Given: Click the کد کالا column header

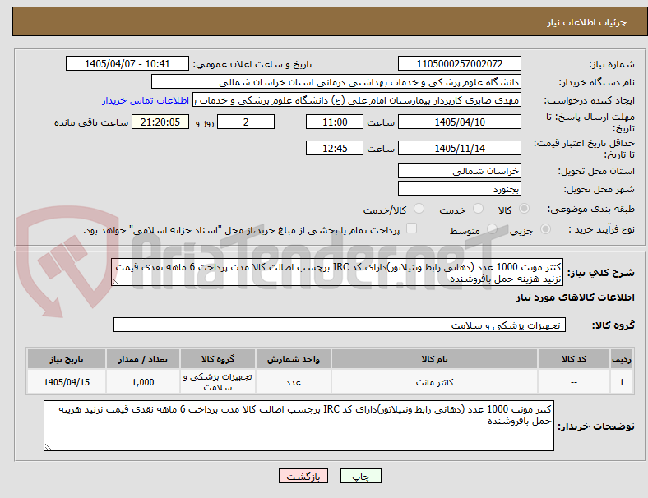Looking at the screenshot, I should coord(574,359).
